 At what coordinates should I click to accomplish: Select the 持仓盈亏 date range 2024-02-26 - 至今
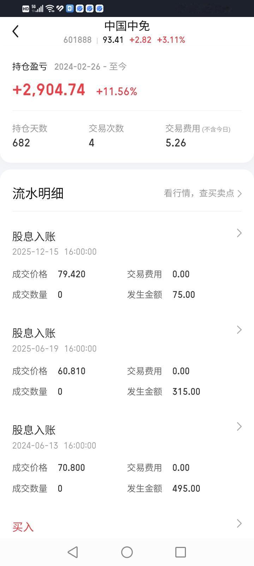coord(90,67)
